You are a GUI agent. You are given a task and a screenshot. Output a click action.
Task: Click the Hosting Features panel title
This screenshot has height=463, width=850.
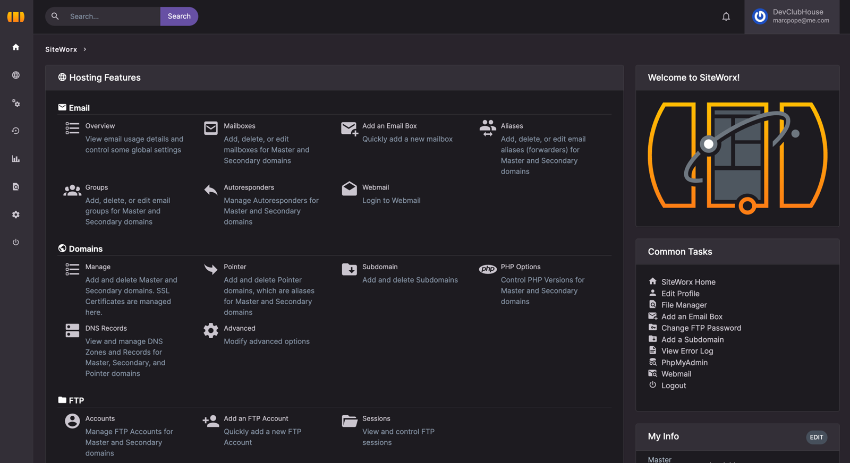[x=105, y=78]
